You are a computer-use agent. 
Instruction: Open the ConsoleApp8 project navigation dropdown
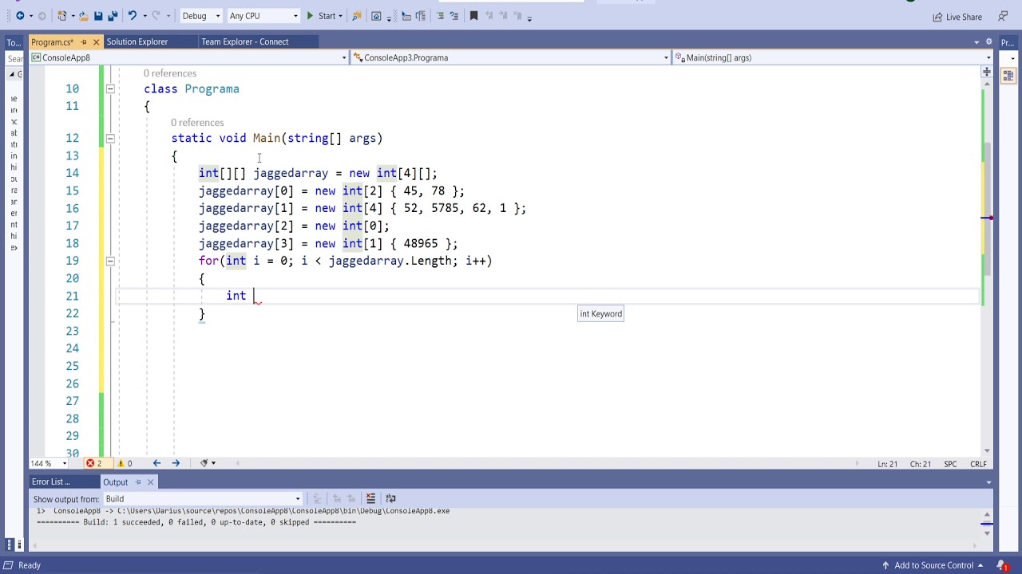[188, 57]
